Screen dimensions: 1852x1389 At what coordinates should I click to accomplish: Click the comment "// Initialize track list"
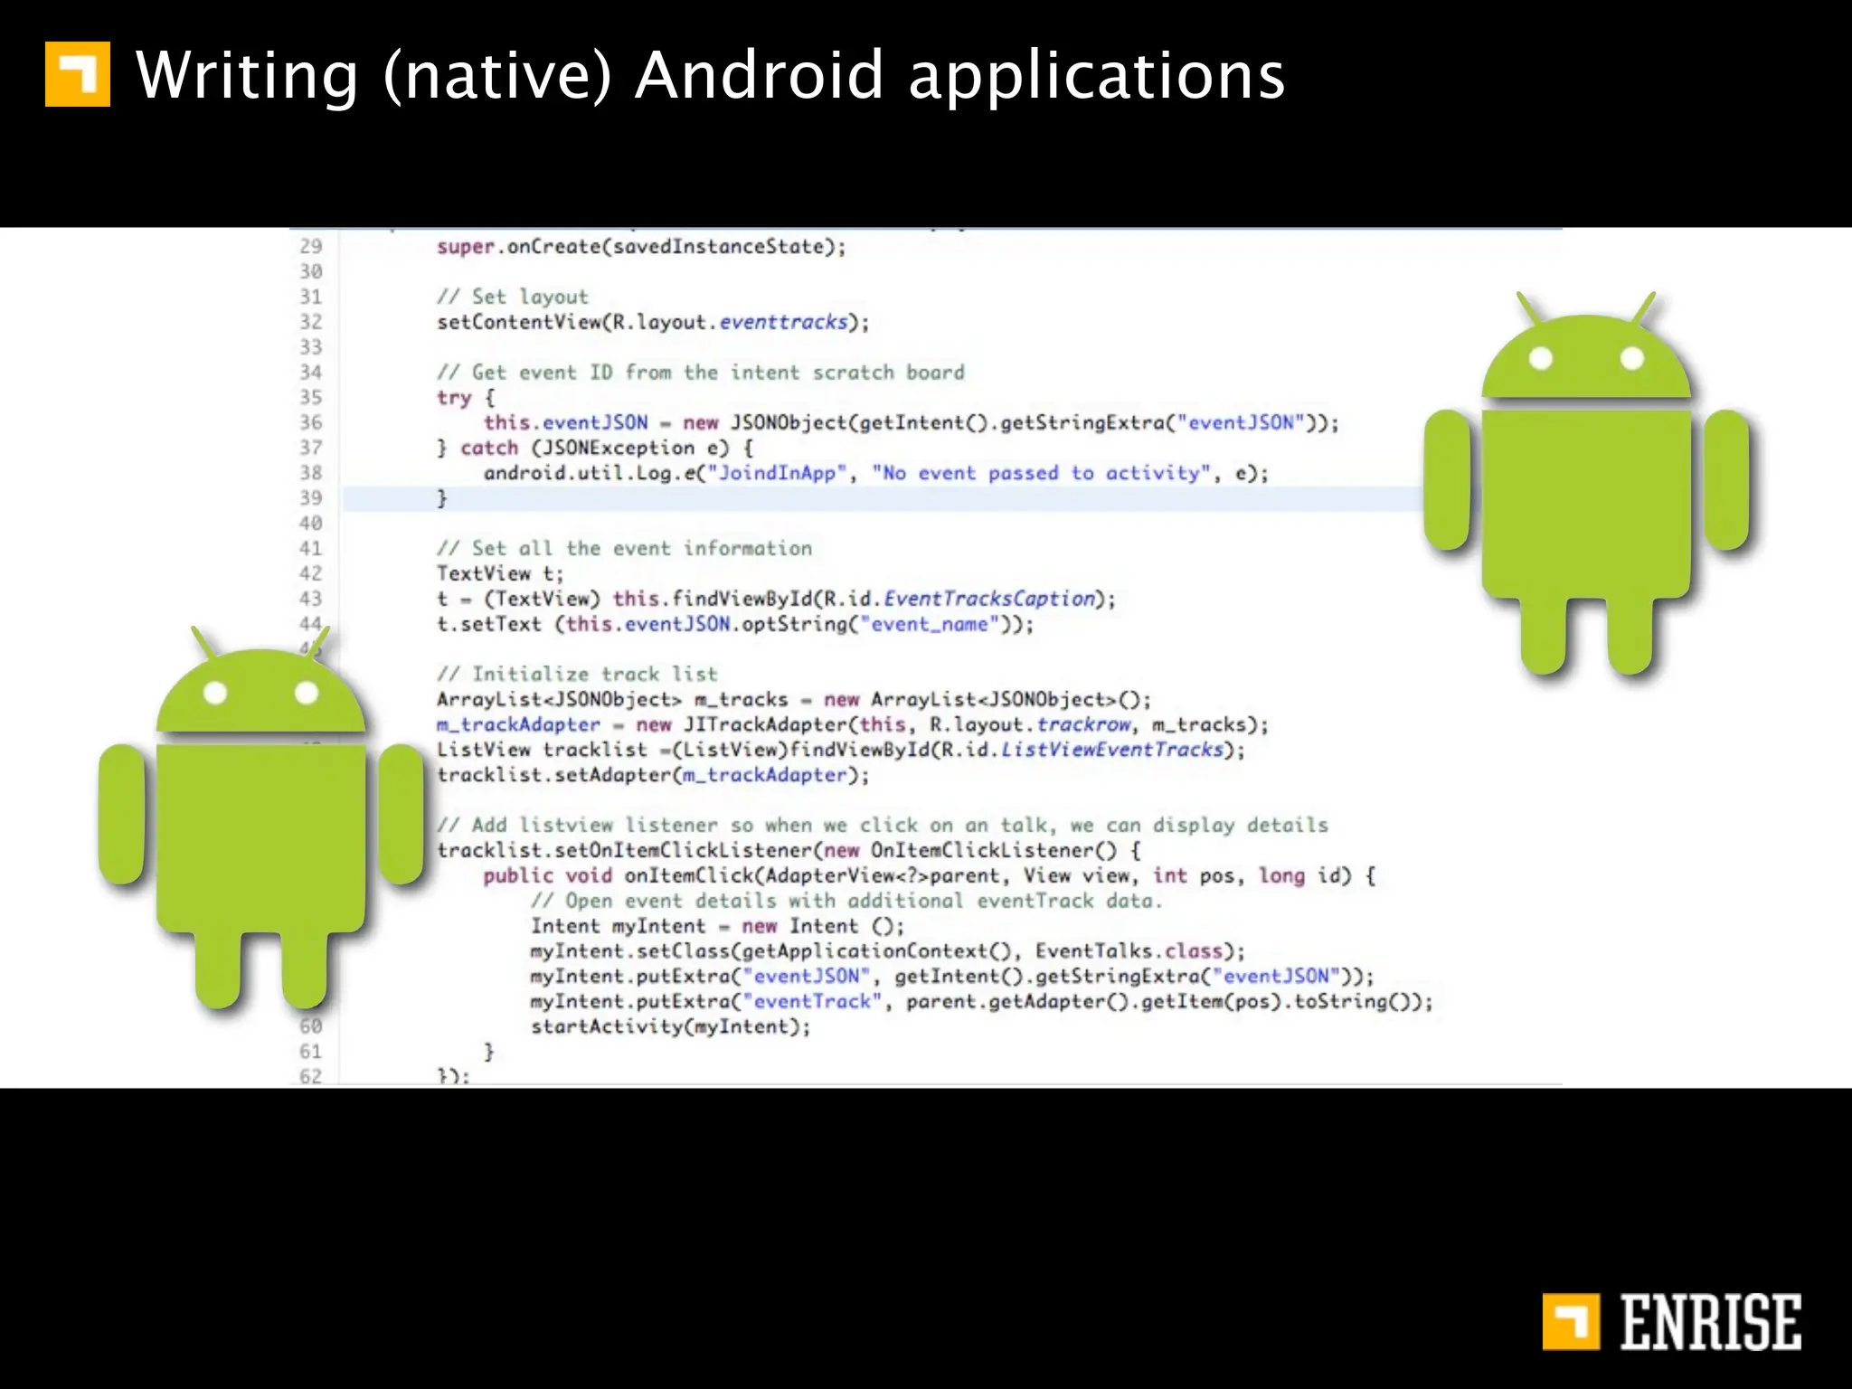pos(578,674)
